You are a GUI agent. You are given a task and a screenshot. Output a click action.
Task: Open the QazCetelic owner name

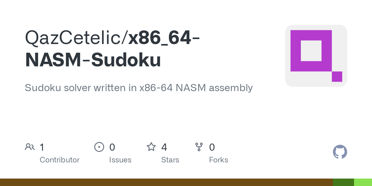pyautogui.click(x=74, y=38)
